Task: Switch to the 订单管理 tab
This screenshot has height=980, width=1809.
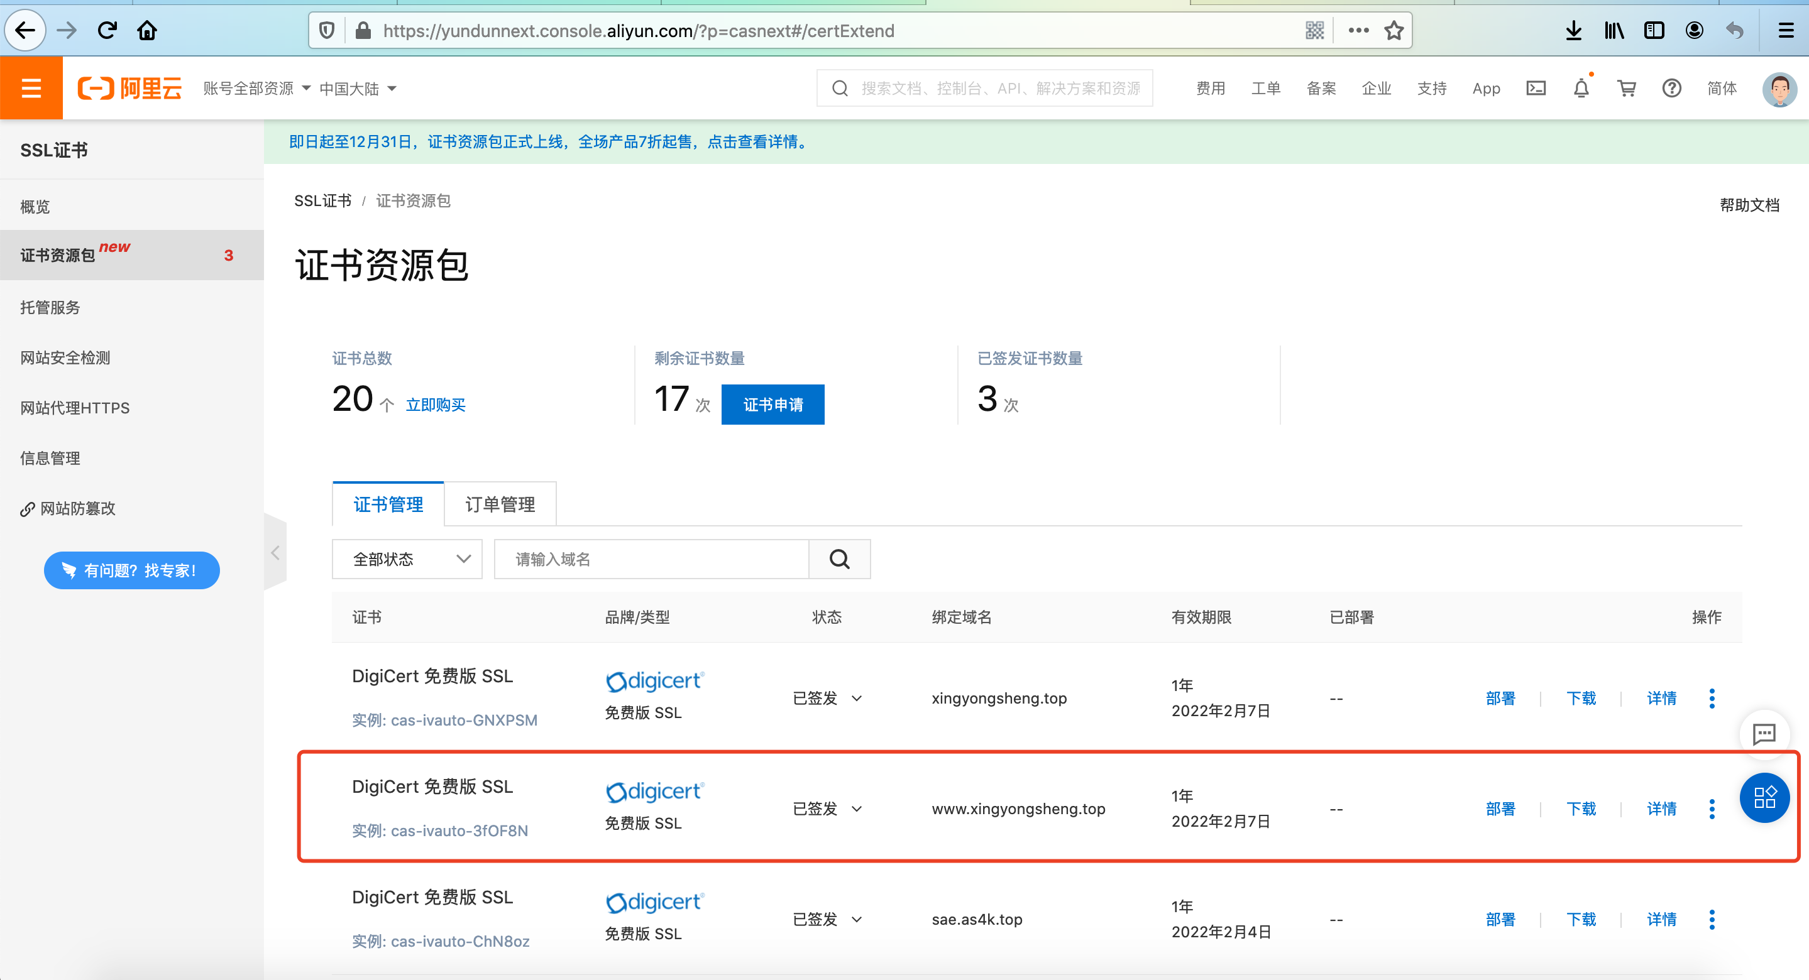Action: [500, 504]
